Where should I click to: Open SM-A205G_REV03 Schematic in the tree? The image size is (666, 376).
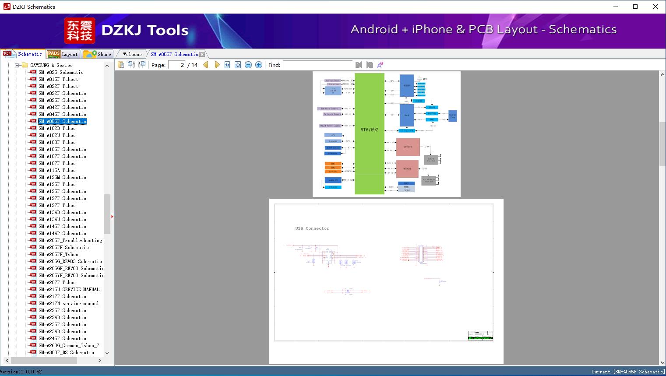70,261
